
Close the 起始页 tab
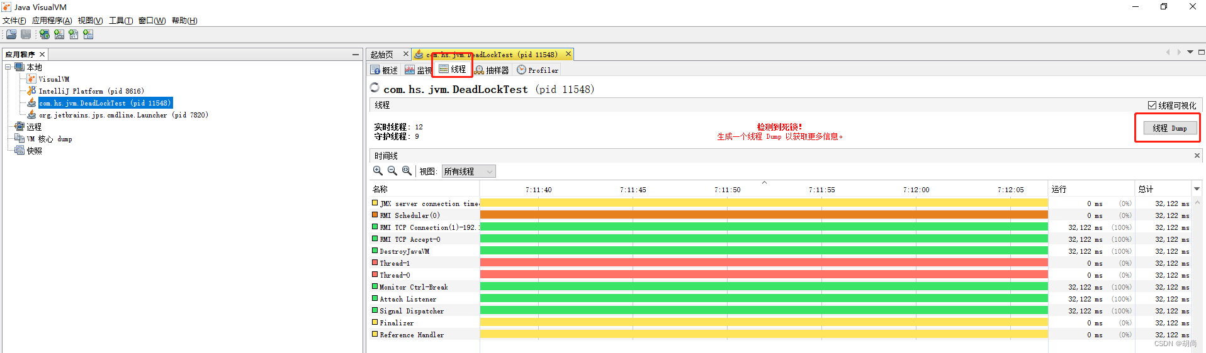click(x=406, y=54)
